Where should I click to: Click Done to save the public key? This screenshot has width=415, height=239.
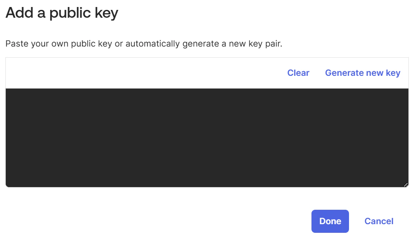330,221
